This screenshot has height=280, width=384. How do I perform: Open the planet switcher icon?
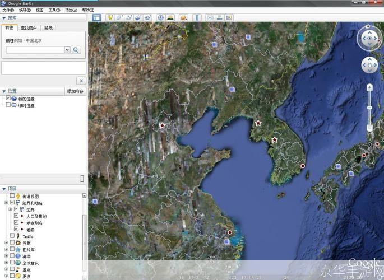pyautogui.click(x=183, y=17)
